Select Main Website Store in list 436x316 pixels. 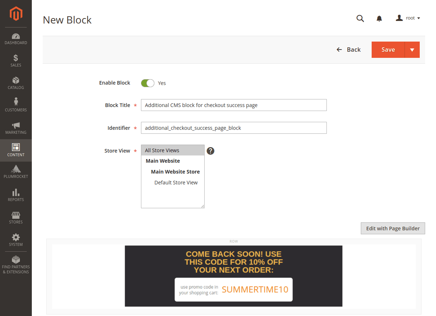(x=173, y=172)
